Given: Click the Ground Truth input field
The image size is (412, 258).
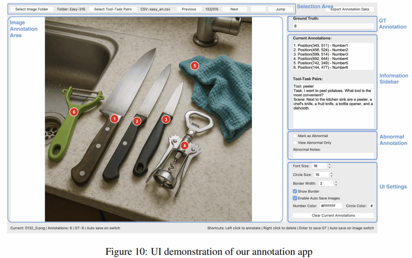Looking at the screenshot, I should 333,26.
